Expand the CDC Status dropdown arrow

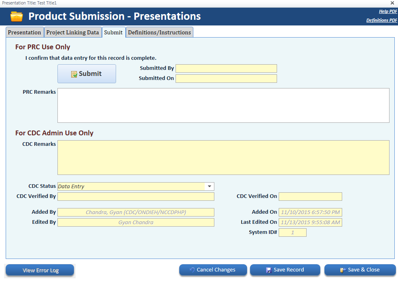point(210,186)
